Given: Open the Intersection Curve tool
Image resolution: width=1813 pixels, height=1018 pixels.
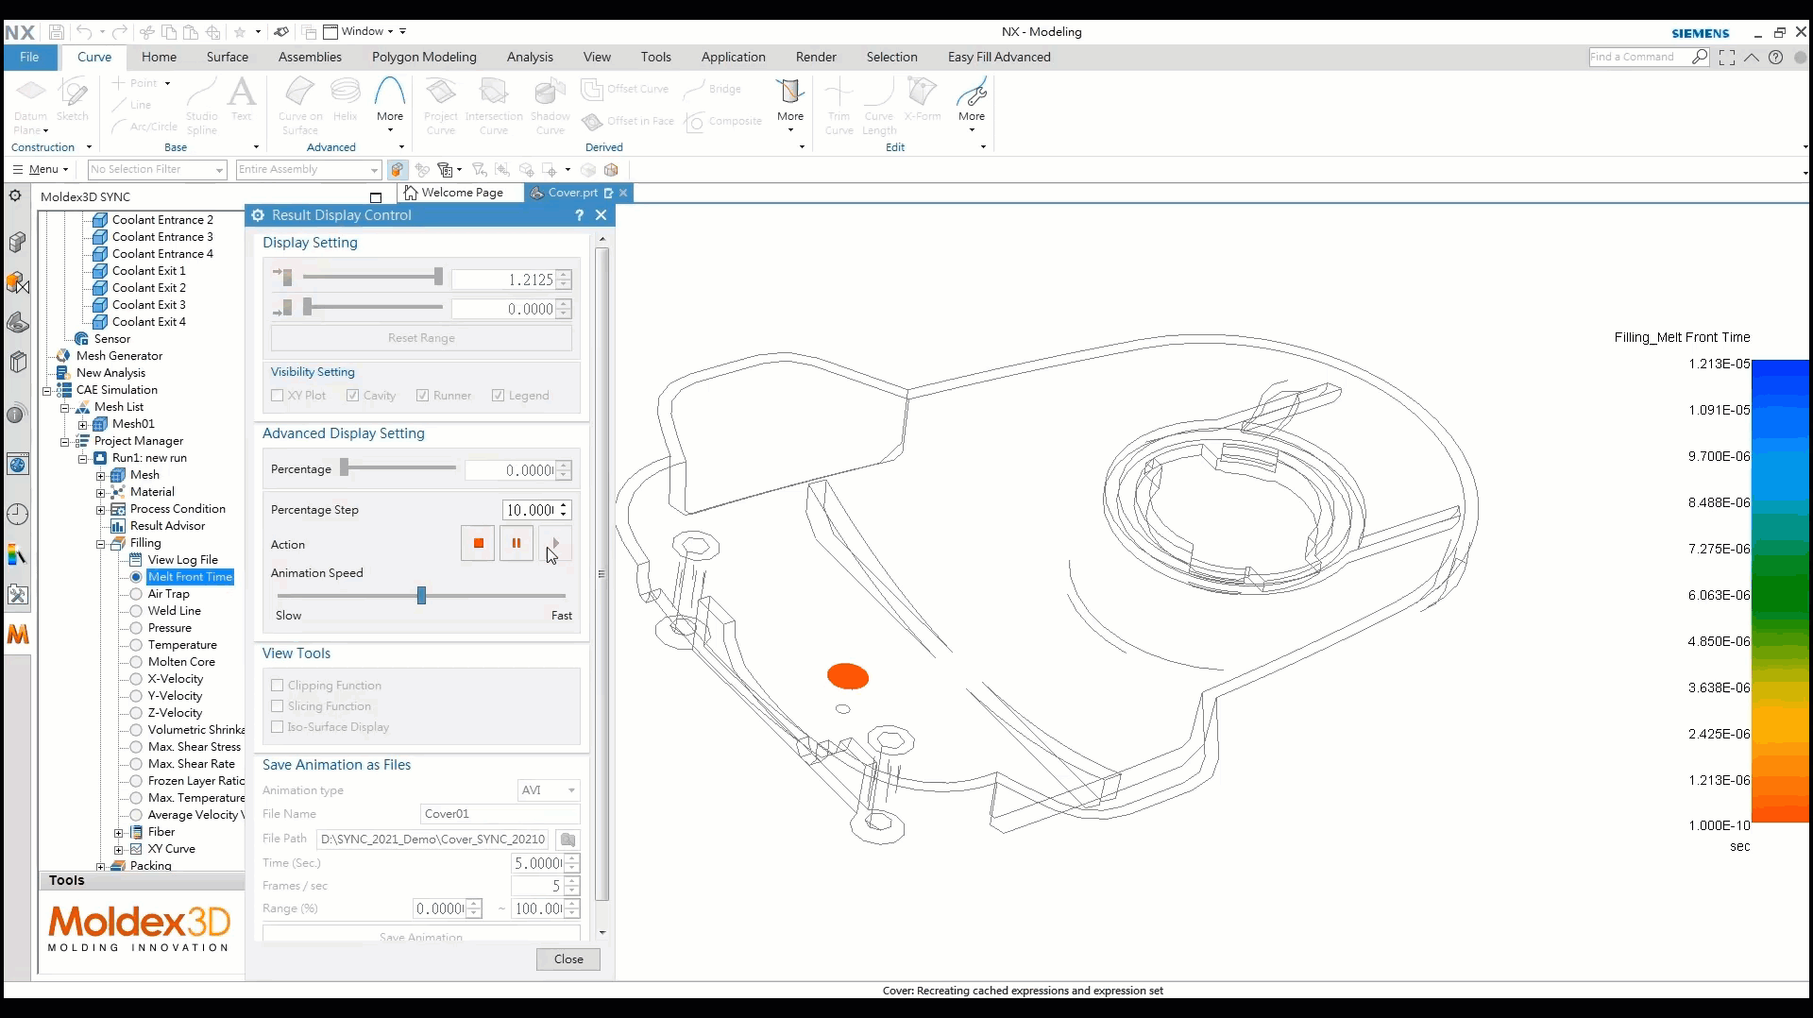Looking at the screenshot, I should [x=495, y=99].
